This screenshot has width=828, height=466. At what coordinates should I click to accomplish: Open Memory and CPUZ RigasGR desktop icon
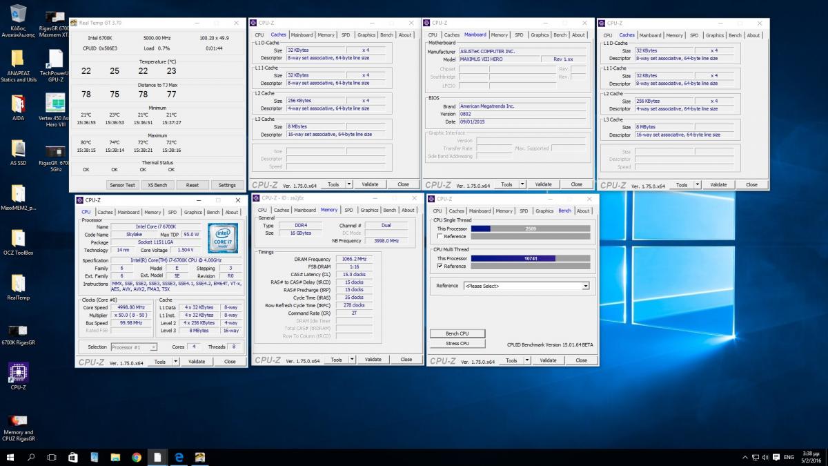coord(18,426)
